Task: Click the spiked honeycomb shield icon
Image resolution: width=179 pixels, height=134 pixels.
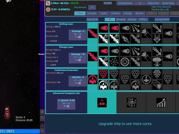Action: coord(157,74)
